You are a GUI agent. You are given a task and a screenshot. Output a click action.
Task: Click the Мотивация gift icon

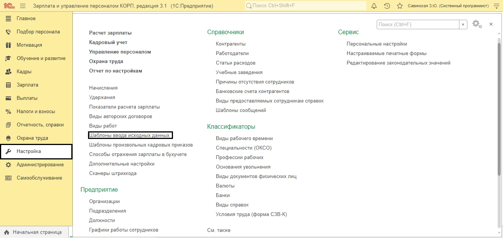(x=8, y=45)
